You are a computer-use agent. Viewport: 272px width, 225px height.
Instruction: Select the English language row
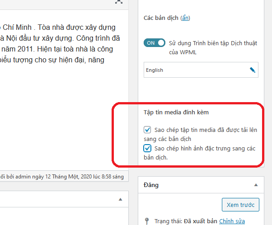194,70
